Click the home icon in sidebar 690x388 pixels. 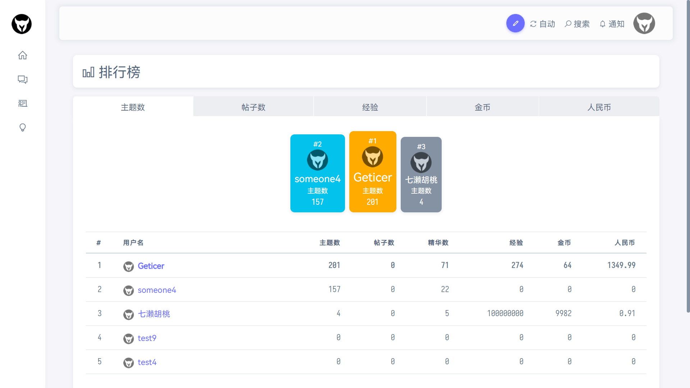tap(23, 55)
